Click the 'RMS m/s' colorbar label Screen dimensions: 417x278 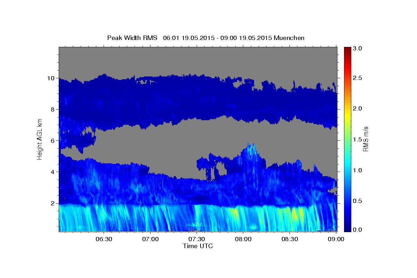coord(366,139)
